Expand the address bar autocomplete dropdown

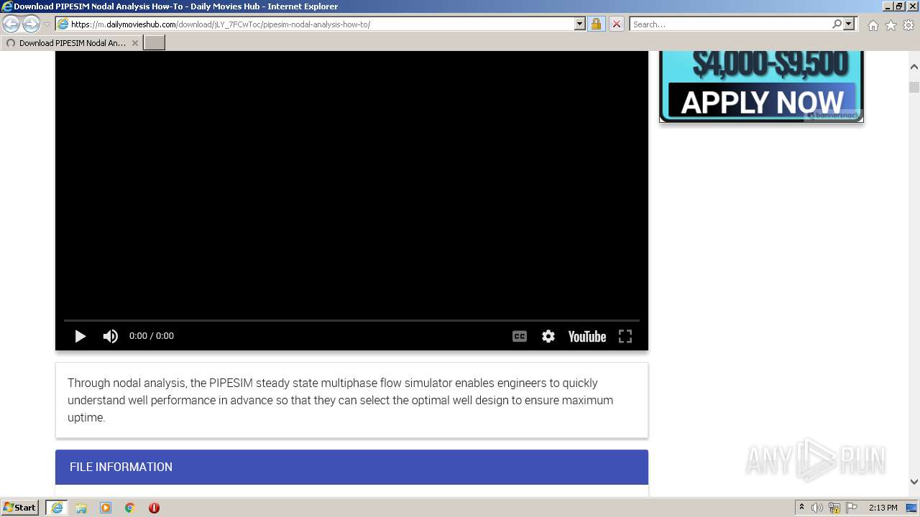580,24
